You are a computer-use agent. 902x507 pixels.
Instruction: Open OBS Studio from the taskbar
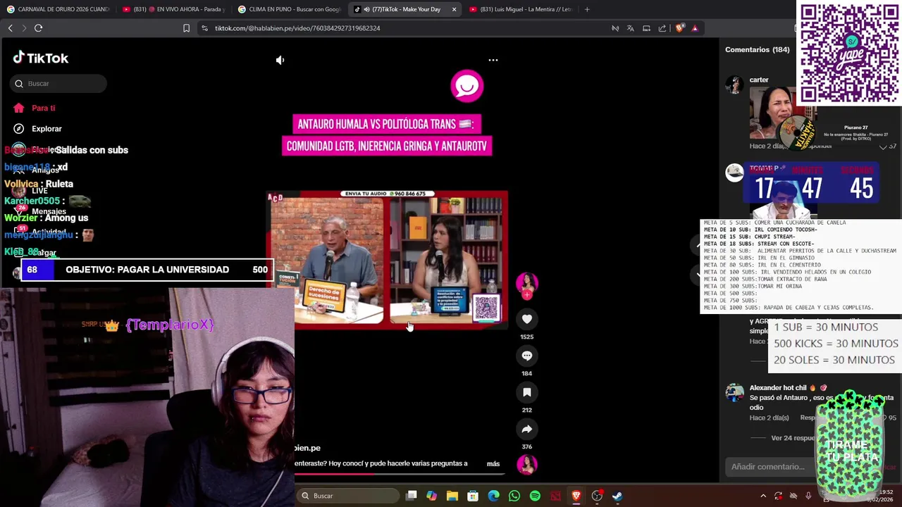coord(597,496)
